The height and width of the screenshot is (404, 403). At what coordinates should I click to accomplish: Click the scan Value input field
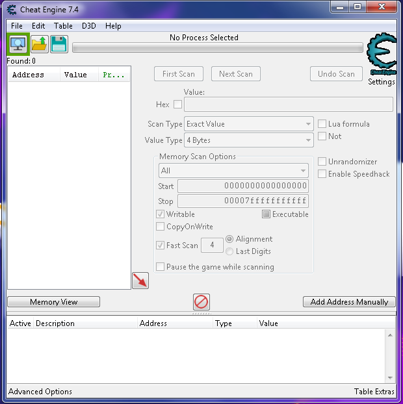click(289, 105)
